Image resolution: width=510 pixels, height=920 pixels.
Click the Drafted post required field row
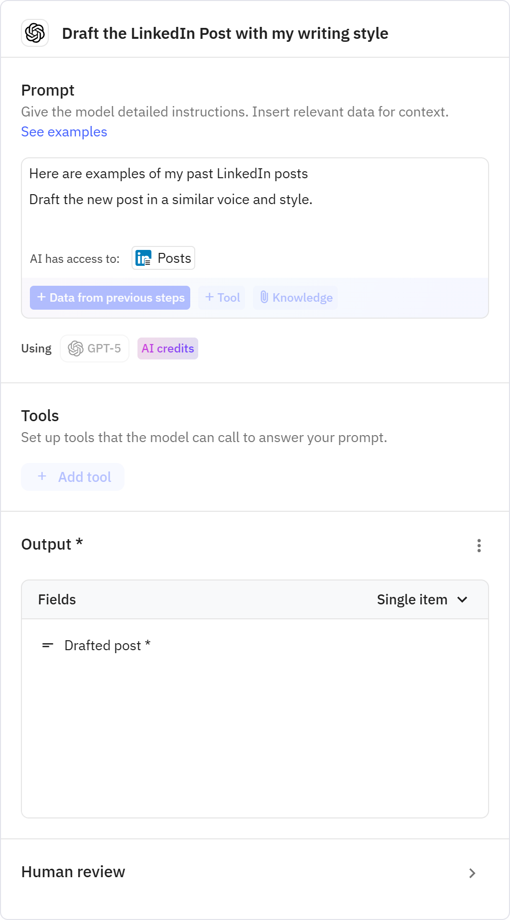click(107, 645)
